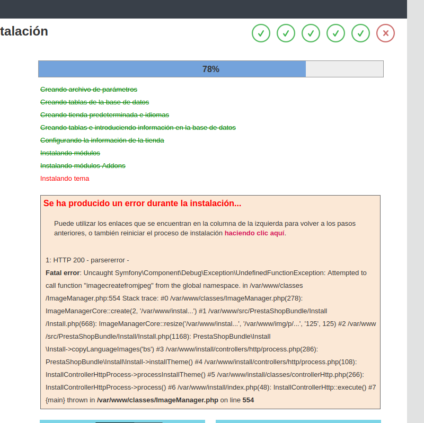Open the 'Creando tablas de la base de datos' link
Screen dimensions: 424x423
[x=94, y=102]
